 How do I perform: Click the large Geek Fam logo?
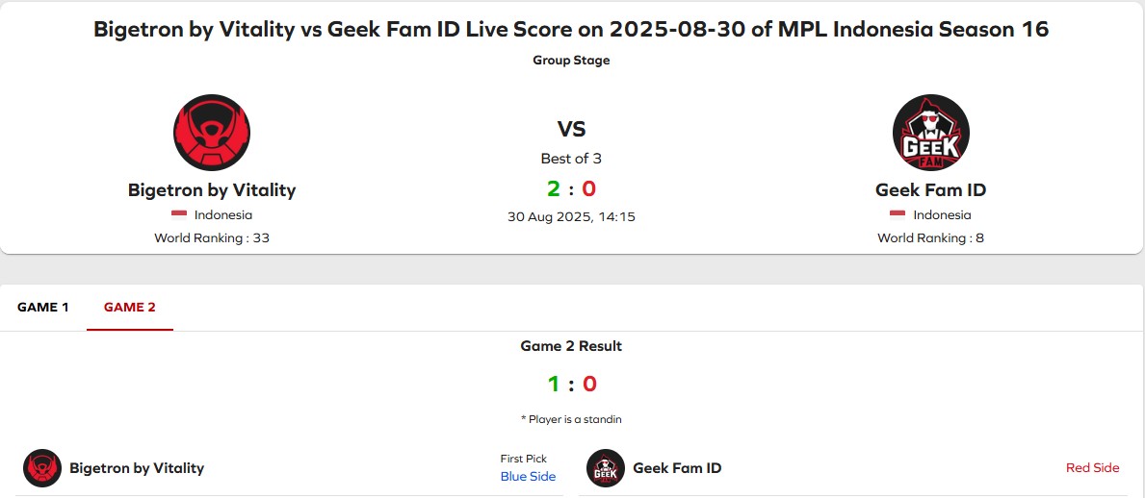(x=931, y=133)
